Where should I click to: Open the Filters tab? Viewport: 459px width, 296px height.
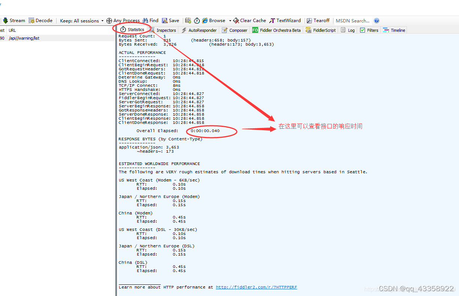pos(369,30)
